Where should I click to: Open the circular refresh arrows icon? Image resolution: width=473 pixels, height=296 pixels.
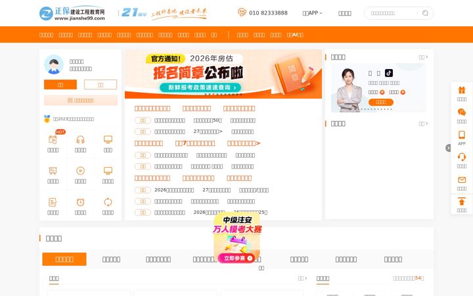108,202
